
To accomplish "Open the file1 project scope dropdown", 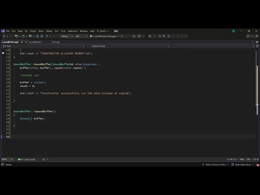I will [x=44, y=46].
